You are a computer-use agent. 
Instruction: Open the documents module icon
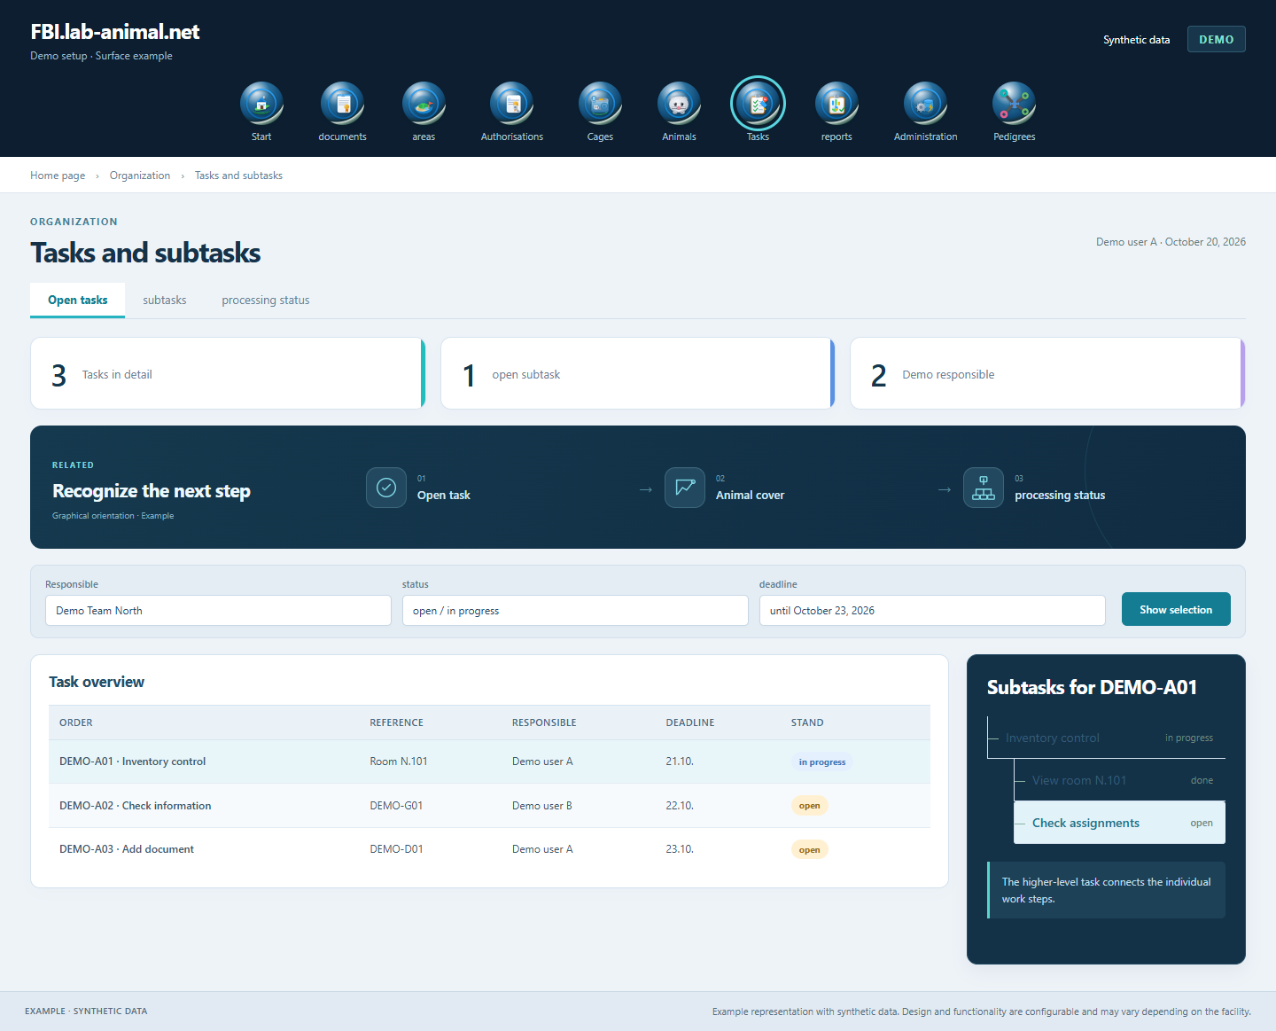point(342,103)
